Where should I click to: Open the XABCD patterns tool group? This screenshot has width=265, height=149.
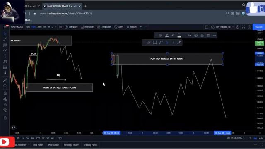coord(5,62)
